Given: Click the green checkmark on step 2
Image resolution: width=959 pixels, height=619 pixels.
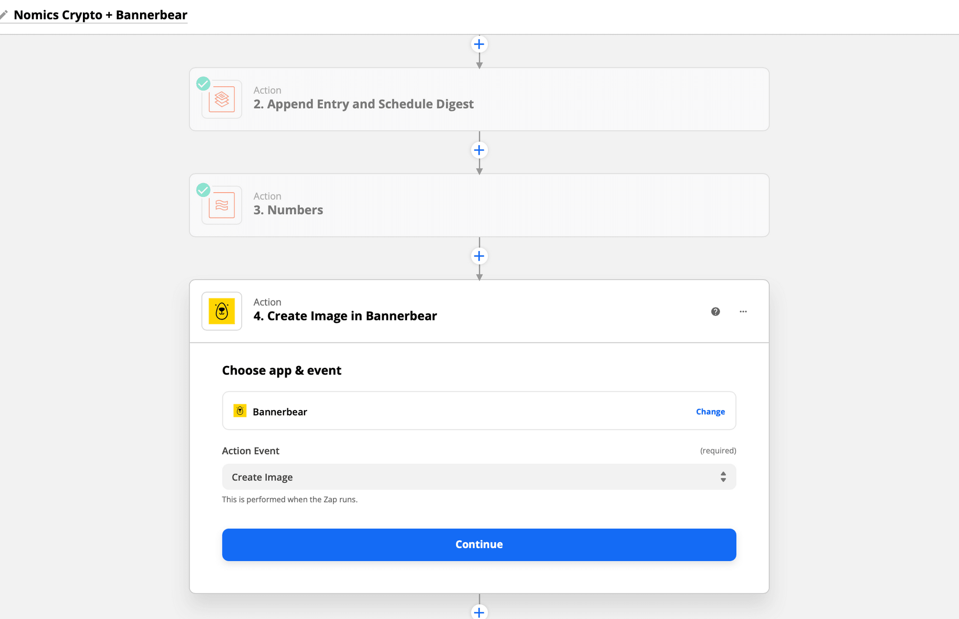Looking at the screenshot, I should point(203,84).
